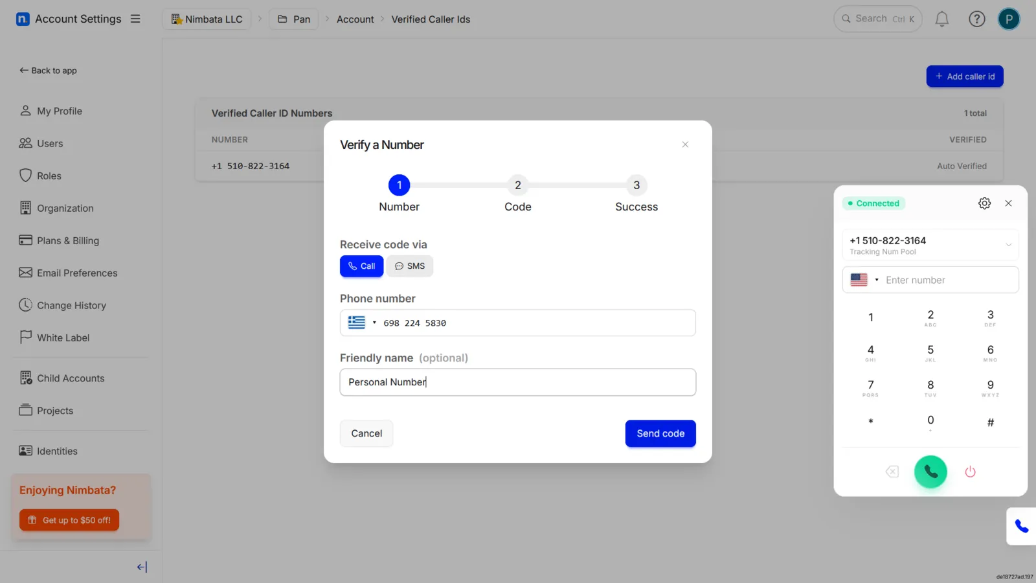Click the Nimbata logo icon
Image resolution: width=1036 pixels, height=583 pixels.
(x=23, y=19)
